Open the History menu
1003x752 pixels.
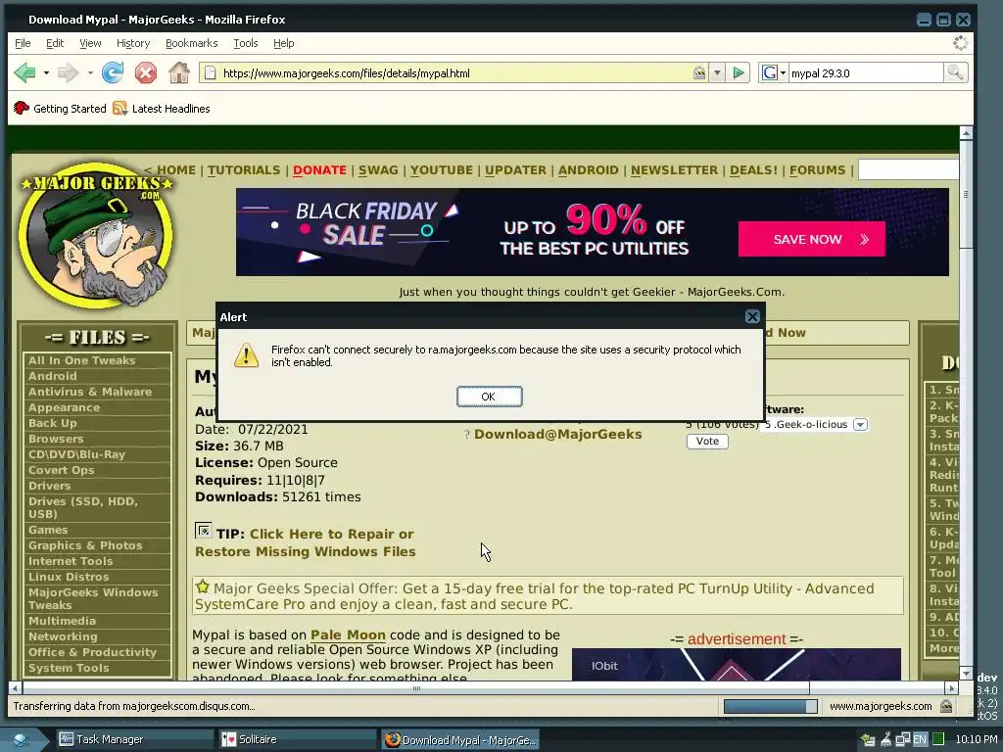133,43
